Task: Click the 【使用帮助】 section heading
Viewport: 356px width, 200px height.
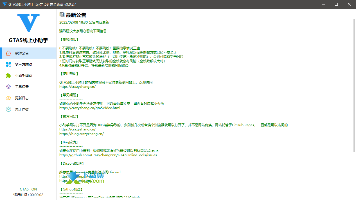Action: (69, 74)
